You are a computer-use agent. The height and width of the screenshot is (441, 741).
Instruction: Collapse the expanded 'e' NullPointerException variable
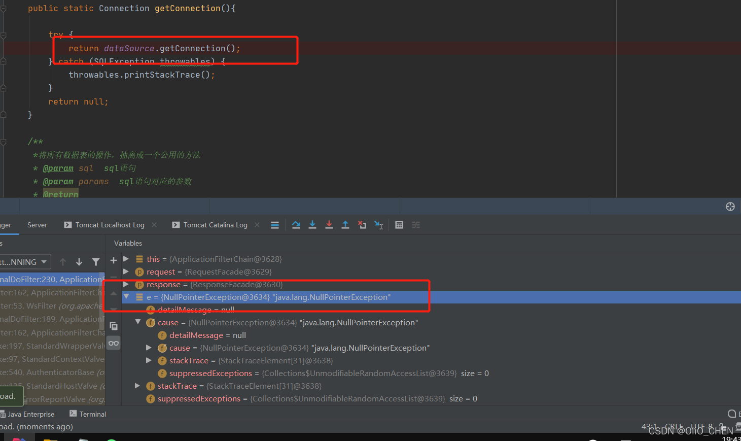pos(126,297)
